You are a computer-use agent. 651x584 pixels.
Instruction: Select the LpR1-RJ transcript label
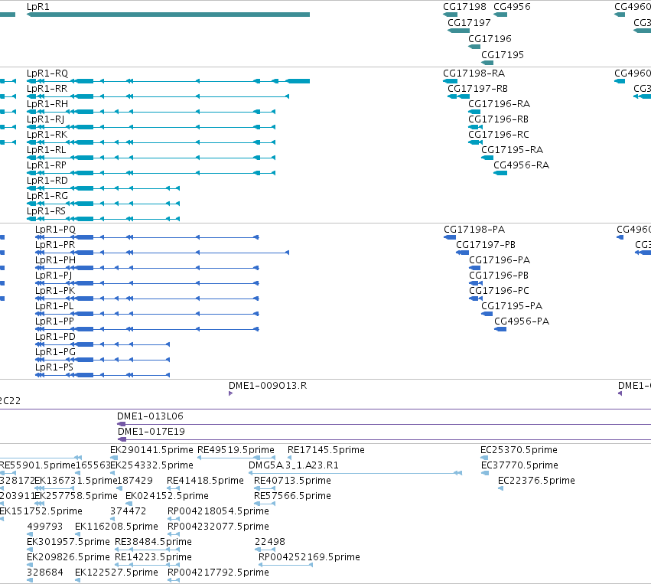tap(45, 119)
